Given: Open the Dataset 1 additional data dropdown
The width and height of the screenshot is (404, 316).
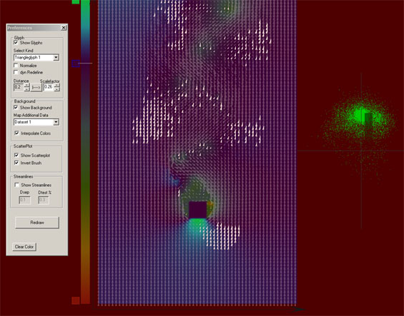Looking at the screenshot, I should 56,122.
